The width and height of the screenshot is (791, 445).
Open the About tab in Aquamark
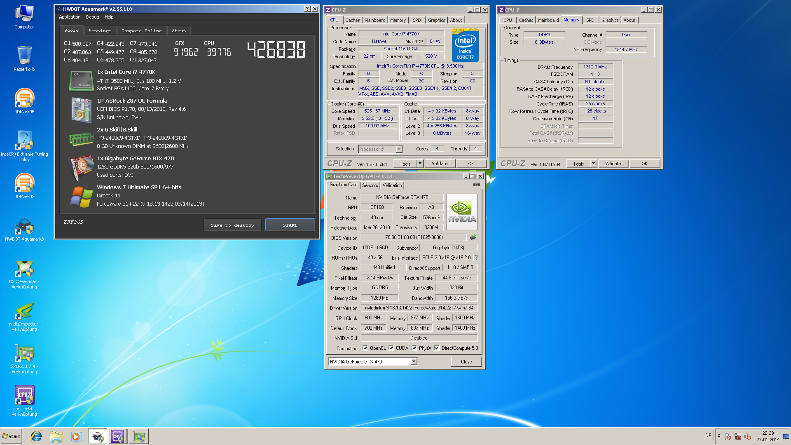click(179, 30)
